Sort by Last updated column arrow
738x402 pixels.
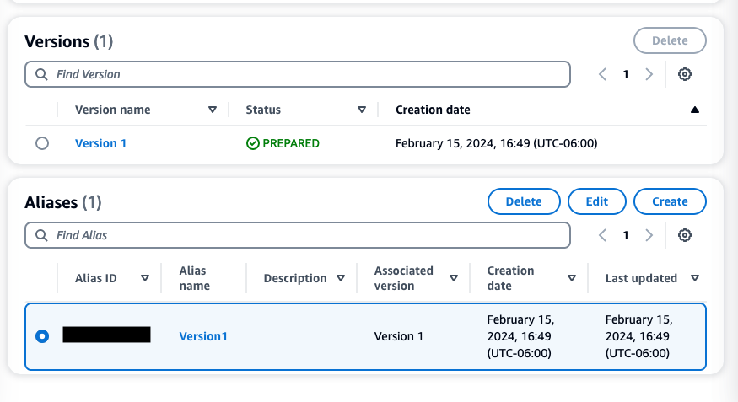(695, 278)
